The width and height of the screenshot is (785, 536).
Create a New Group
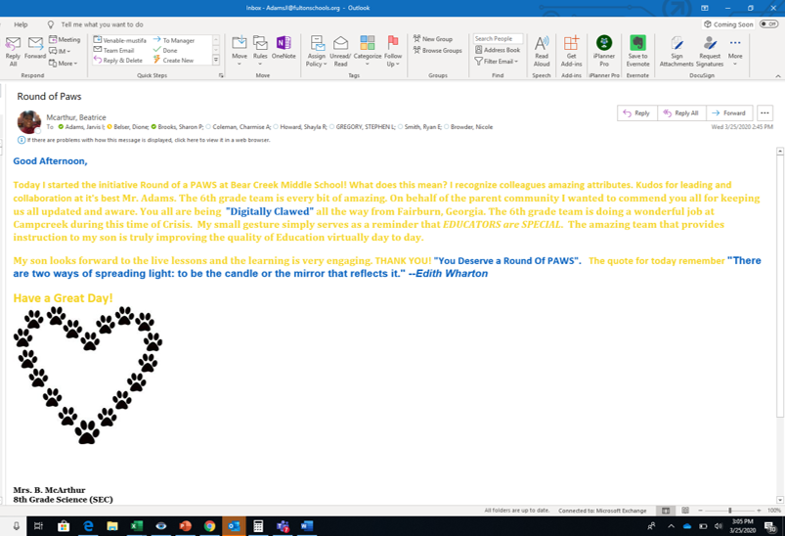[x=432, y=38]
